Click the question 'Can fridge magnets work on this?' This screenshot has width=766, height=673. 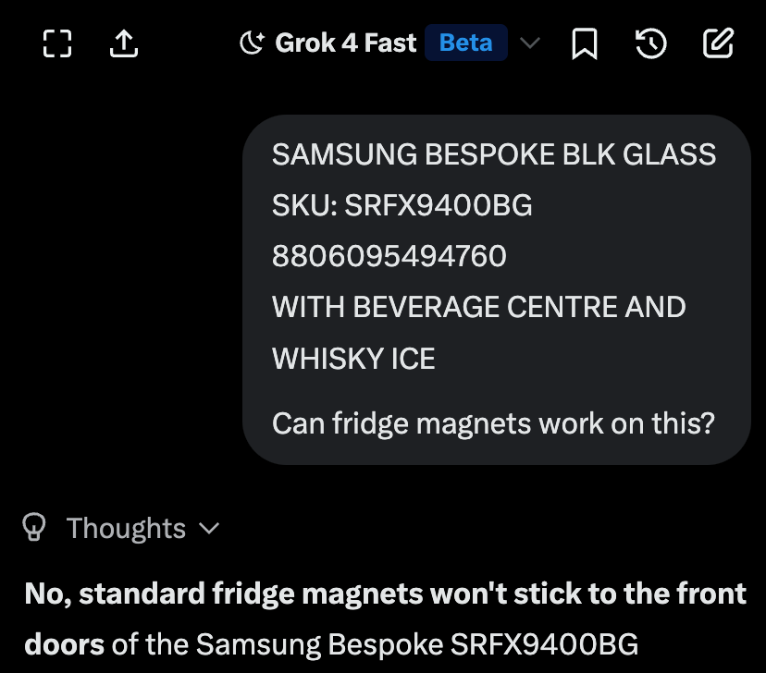493,423
